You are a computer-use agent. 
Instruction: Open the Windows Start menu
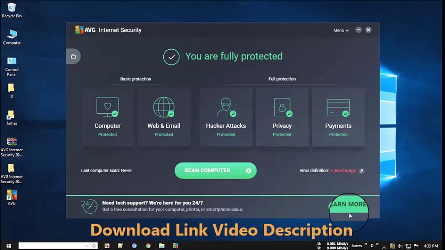(x=9, y=246)
